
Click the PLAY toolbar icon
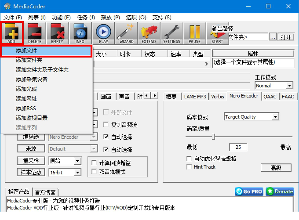(103, 33)
